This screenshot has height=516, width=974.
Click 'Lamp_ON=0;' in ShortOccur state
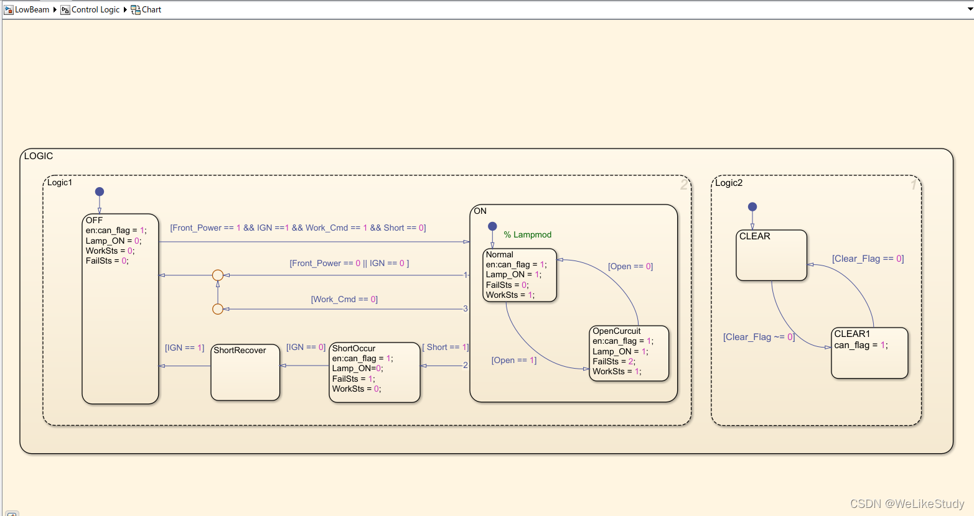(x=358, y=369)
